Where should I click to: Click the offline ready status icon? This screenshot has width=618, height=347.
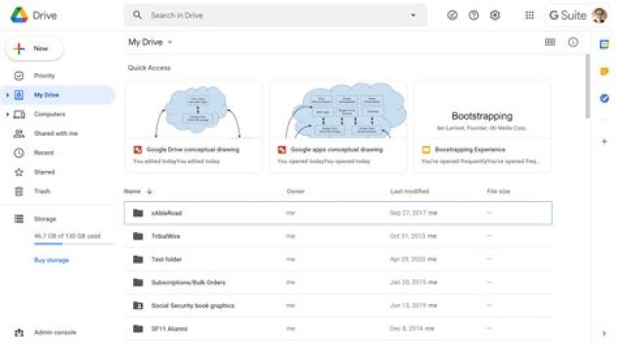coord(452,15)
